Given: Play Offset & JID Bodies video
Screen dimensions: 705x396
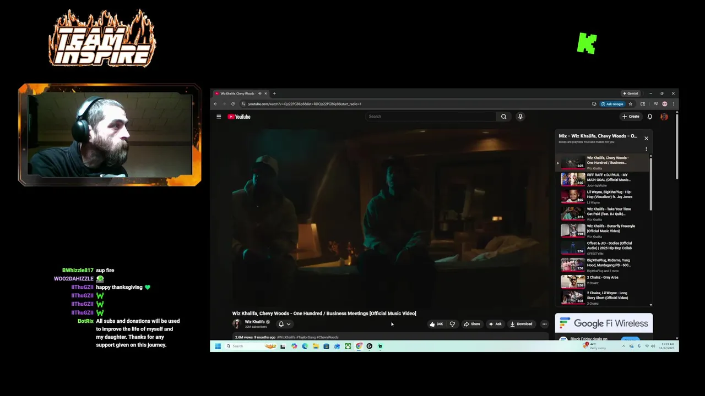Looking at the screenshot, I should click(x=603, y=248).
